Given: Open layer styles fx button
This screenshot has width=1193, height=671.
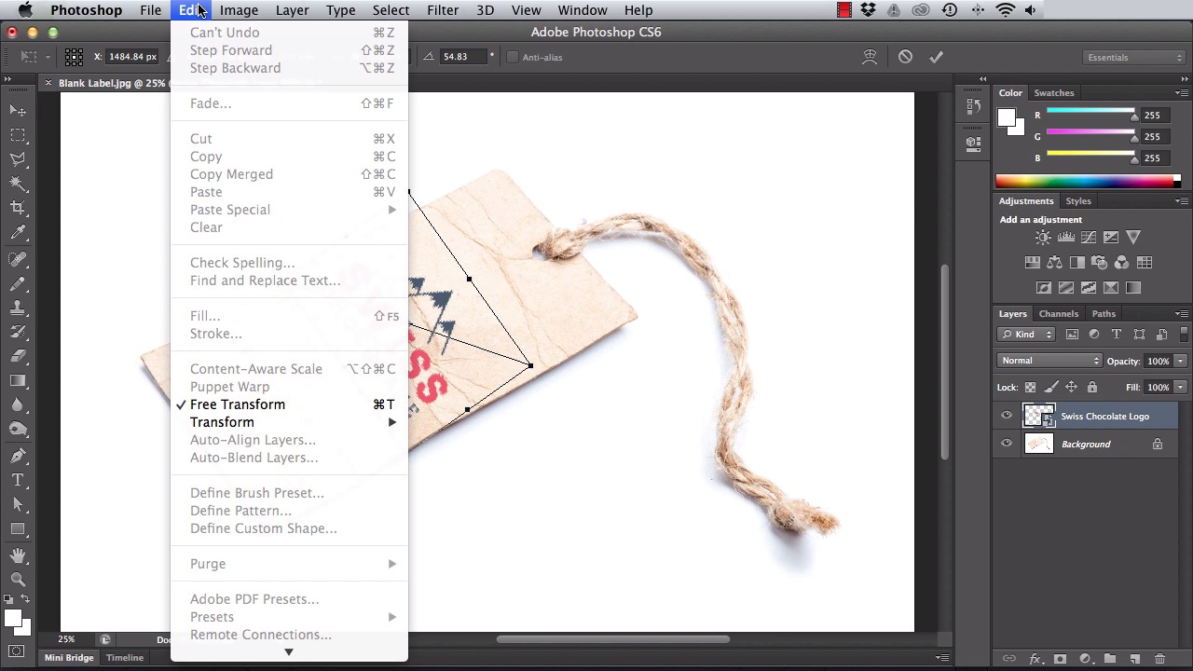Looking at the screenshot, I should [1035, 659].
